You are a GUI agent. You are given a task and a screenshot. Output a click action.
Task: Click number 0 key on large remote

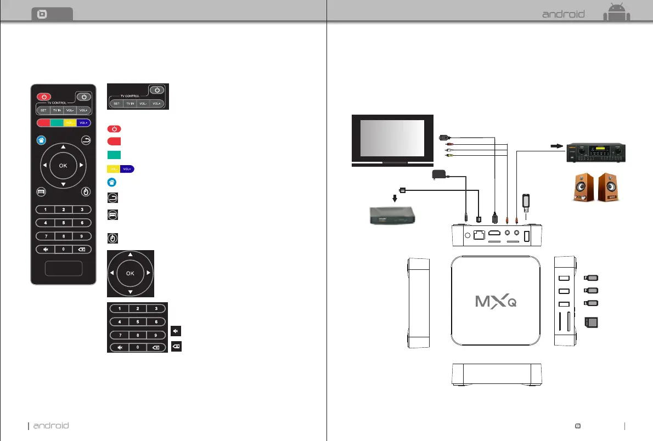click(63, 249)
